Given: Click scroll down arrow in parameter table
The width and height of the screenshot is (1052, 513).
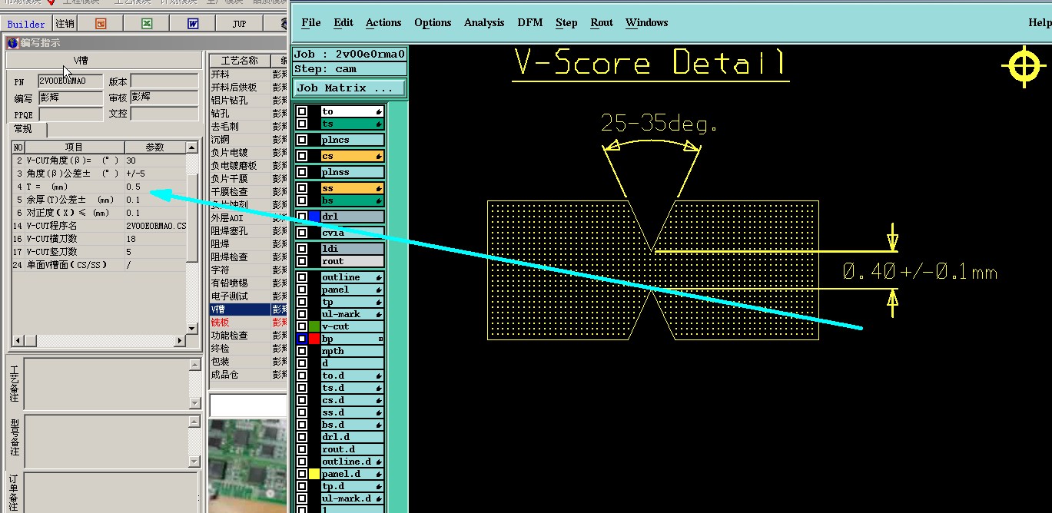Looking at the screenshot, I should tap(192, 328).
